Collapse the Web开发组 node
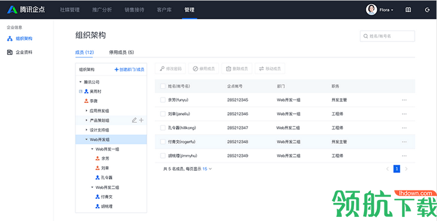 pyautogui.click(x=86, y=139)
